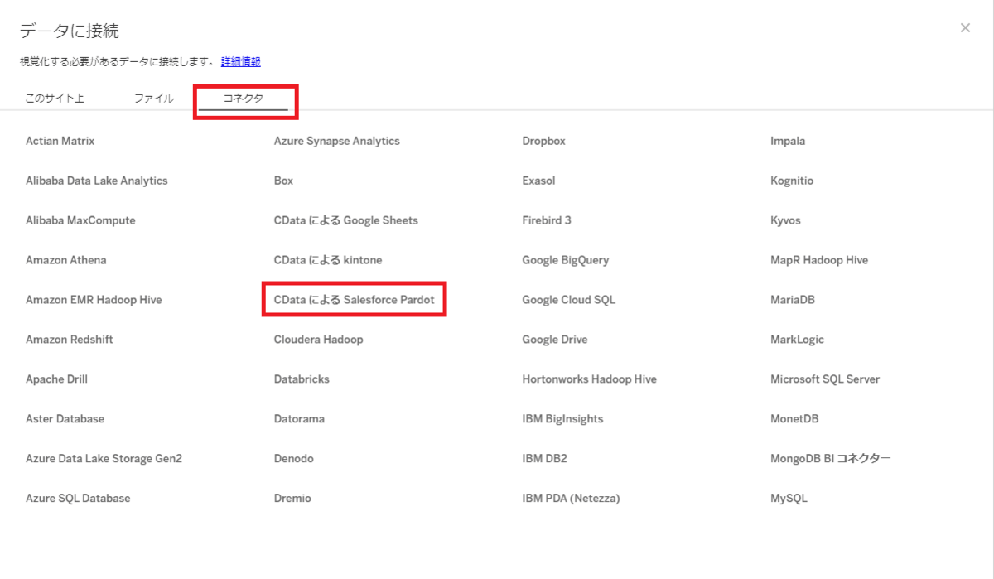This screenshot has width=994, height=579.
Task: Switch to the ファイル tab
Action: tap(154, 98)
